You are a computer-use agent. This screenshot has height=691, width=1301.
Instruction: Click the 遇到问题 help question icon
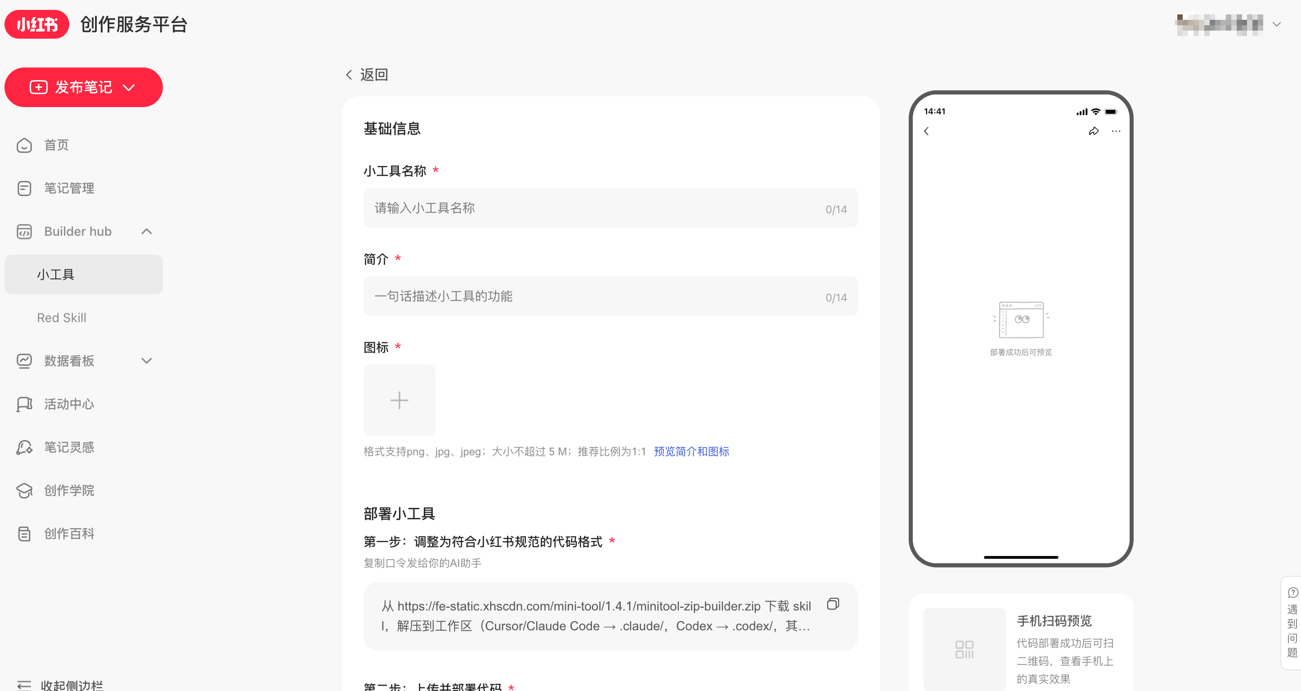[1293, 592]
